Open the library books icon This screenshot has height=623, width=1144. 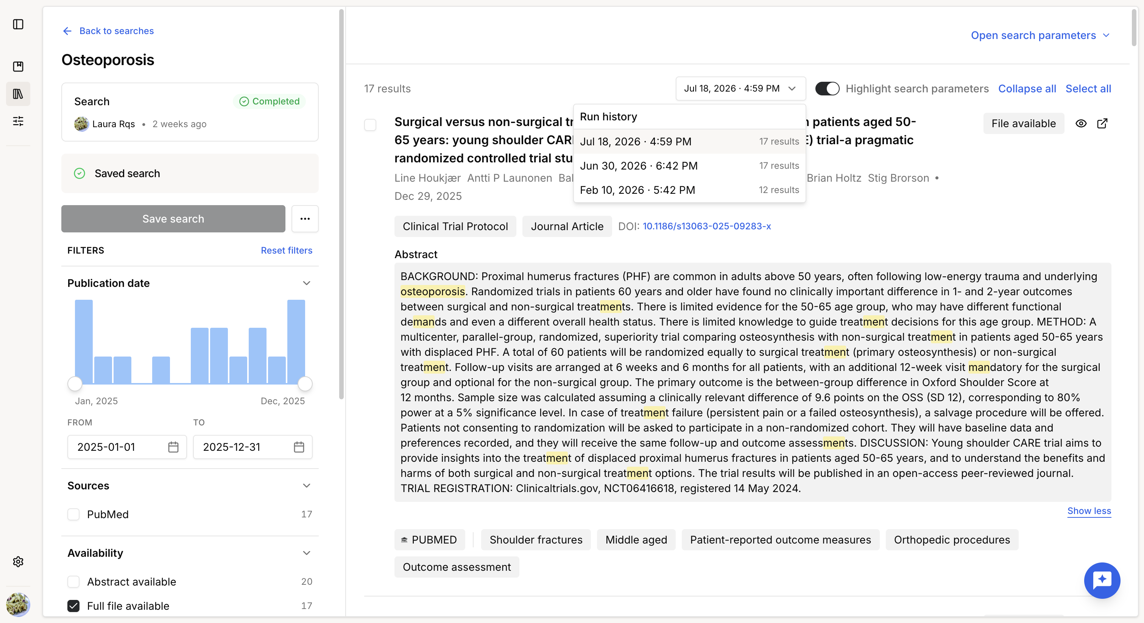[18, 94]
